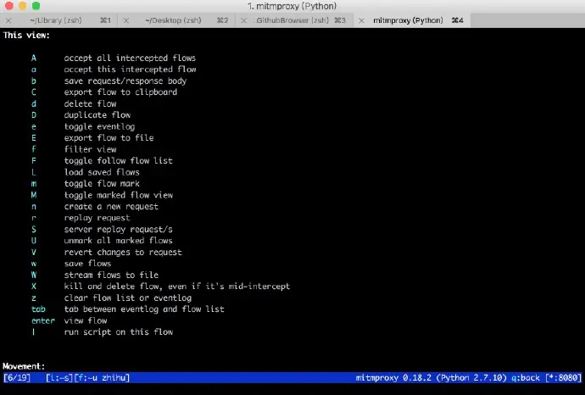Image resolution: width=585 pixels, height=395 pixels.
Task: Click 'revert changes to request' line
Action: [x=123, y=253]
